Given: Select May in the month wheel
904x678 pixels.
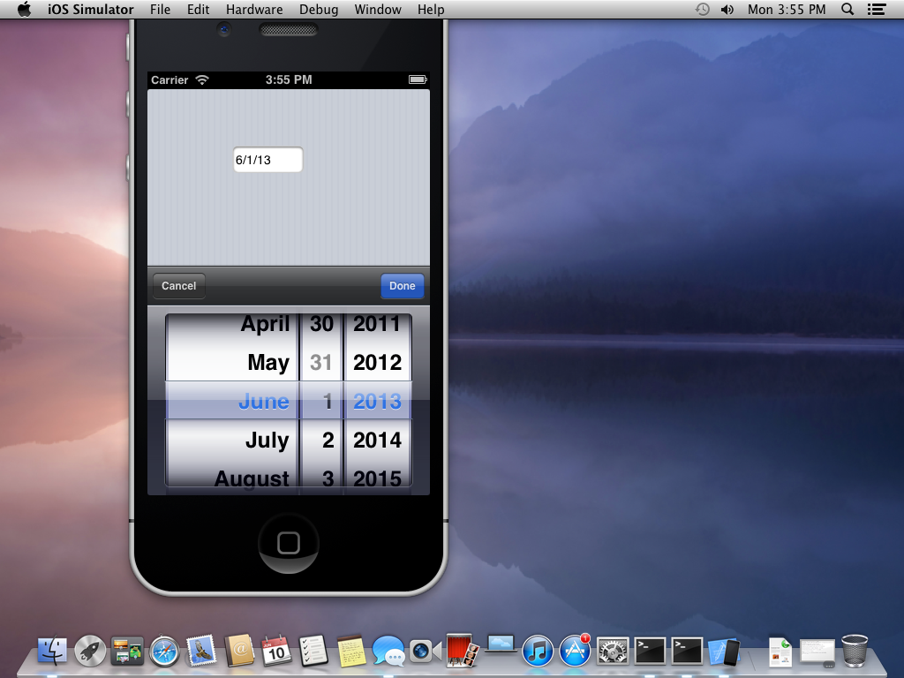Looking at the screenshot, I should click(x=268, y=363).
